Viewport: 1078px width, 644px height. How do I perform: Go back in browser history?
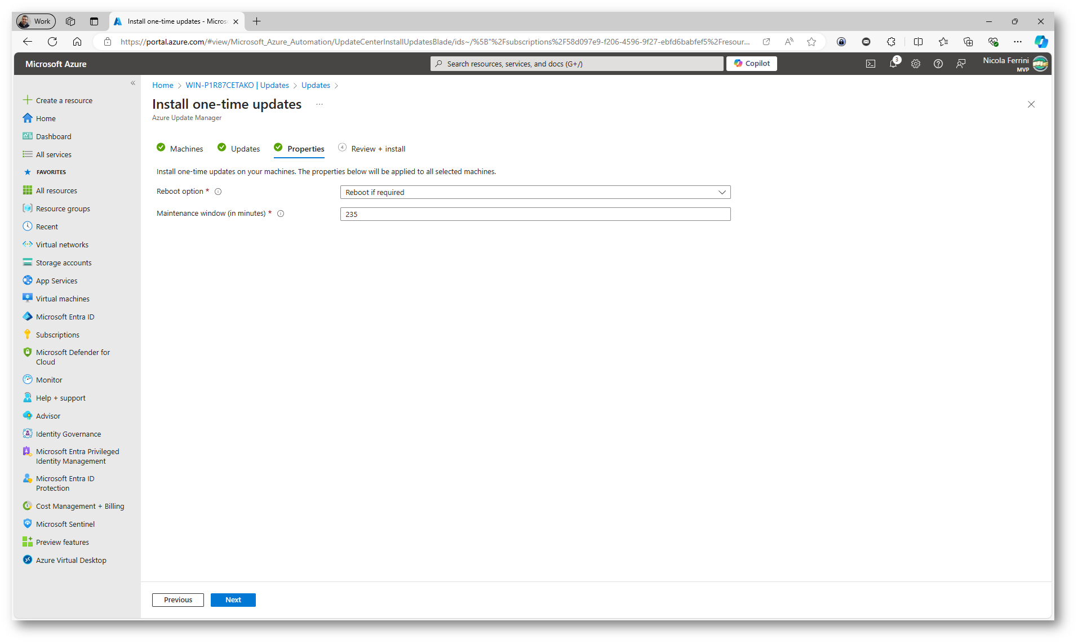28,42
